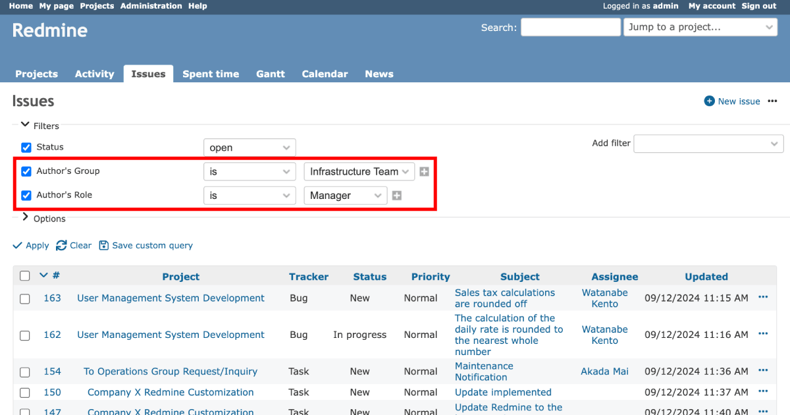790x415 pixels.
Task: Select the checkbox for issue 154
Action: pos(24,372)
